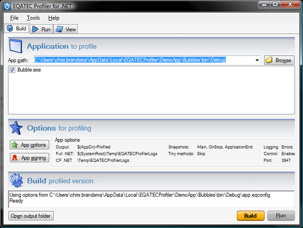Click the Ready status line in build log
Screen dimensions: 303x228
16,201
